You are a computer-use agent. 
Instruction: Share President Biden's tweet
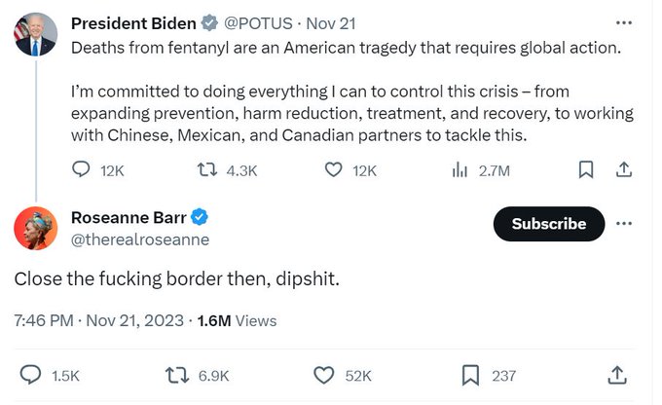click(x=624, y=169)
